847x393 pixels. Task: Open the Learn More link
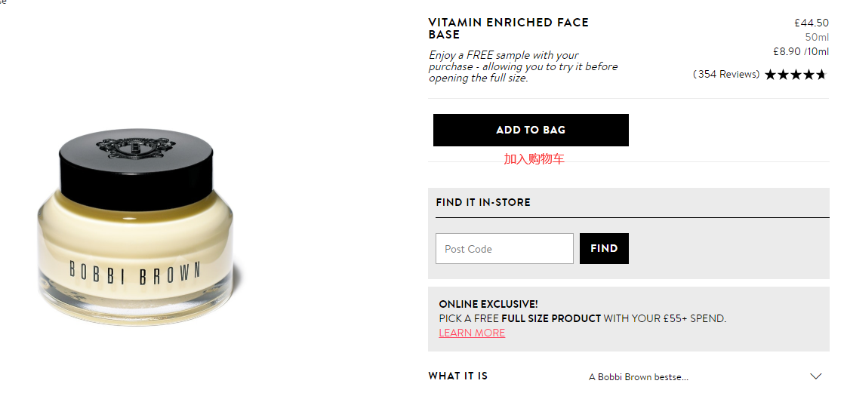point(472,333)
